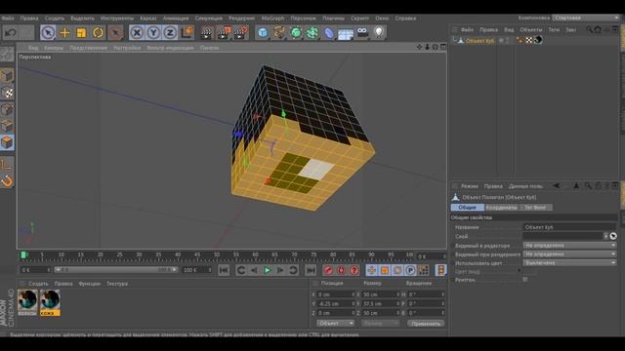Click the timeline preview range slider

point(116,270)
